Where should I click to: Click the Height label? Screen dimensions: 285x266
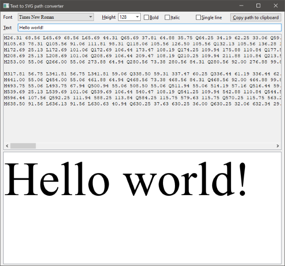(109, 17)
